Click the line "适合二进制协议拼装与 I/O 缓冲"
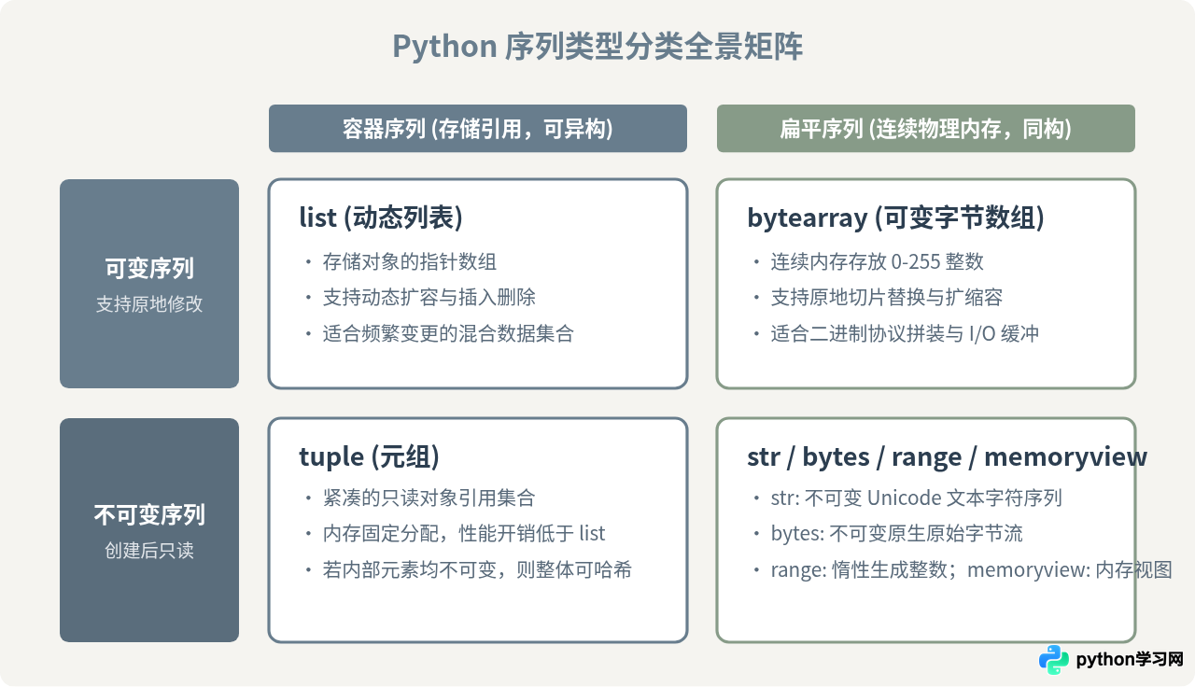Screen dimensions: 1195x687 pos(905,332)
